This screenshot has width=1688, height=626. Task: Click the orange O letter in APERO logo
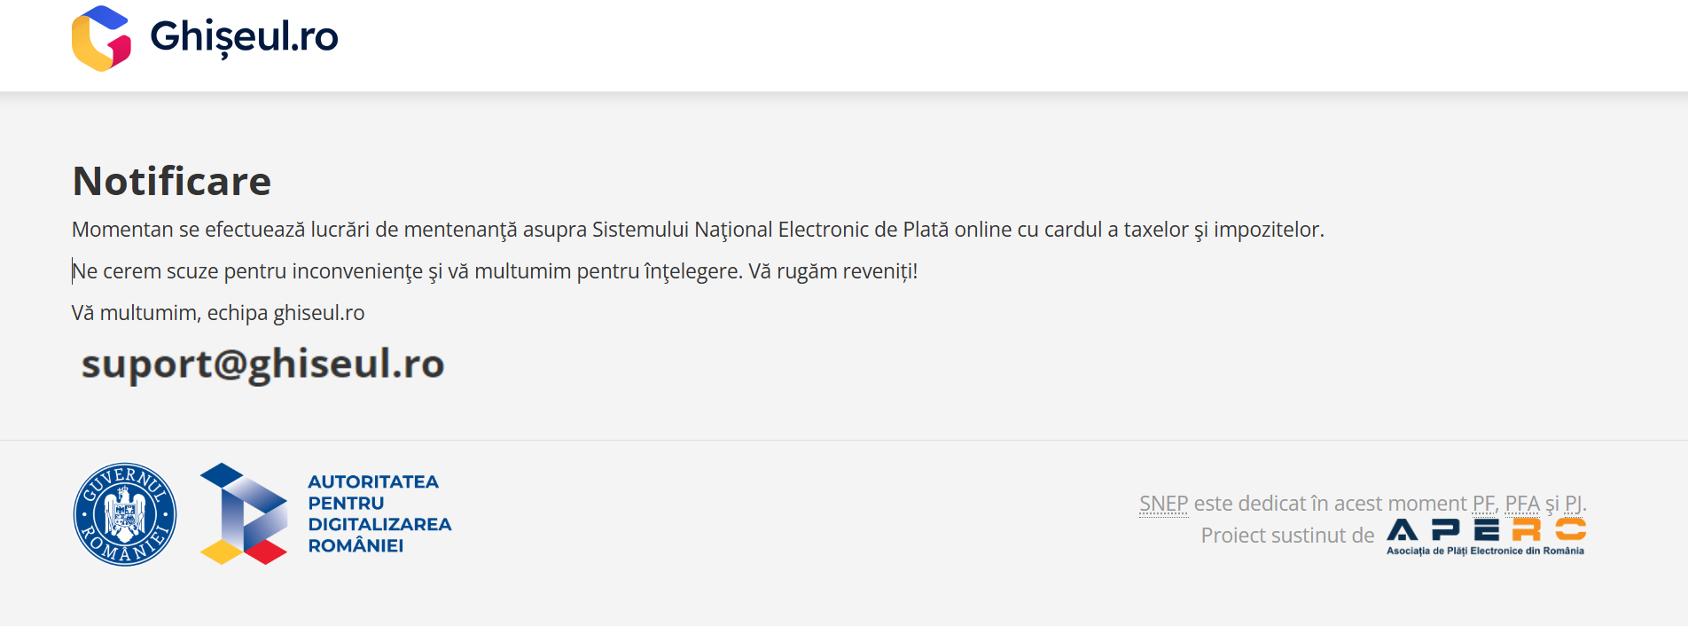(1570, 530)
